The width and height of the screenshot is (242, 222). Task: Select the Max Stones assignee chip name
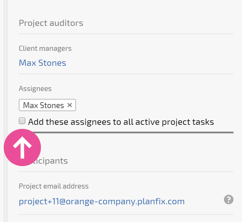click(44, 105)
